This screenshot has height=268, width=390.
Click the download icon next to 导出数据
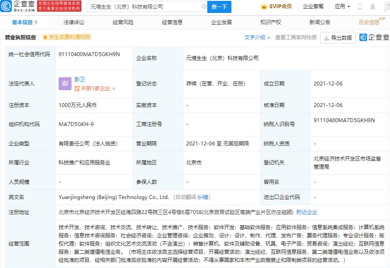click(326, 38)
